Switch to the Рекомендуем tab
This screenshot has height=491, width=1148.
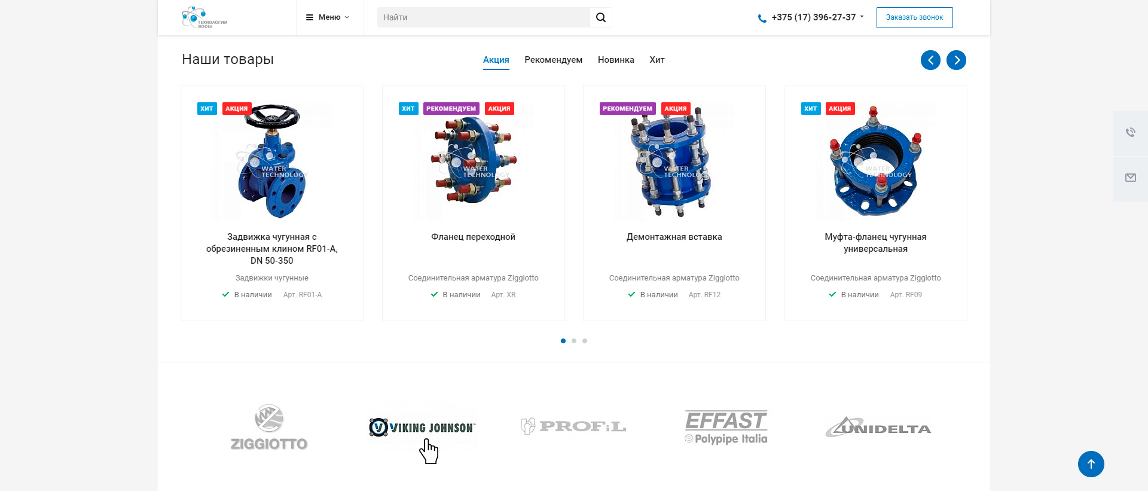coord(553,60)
